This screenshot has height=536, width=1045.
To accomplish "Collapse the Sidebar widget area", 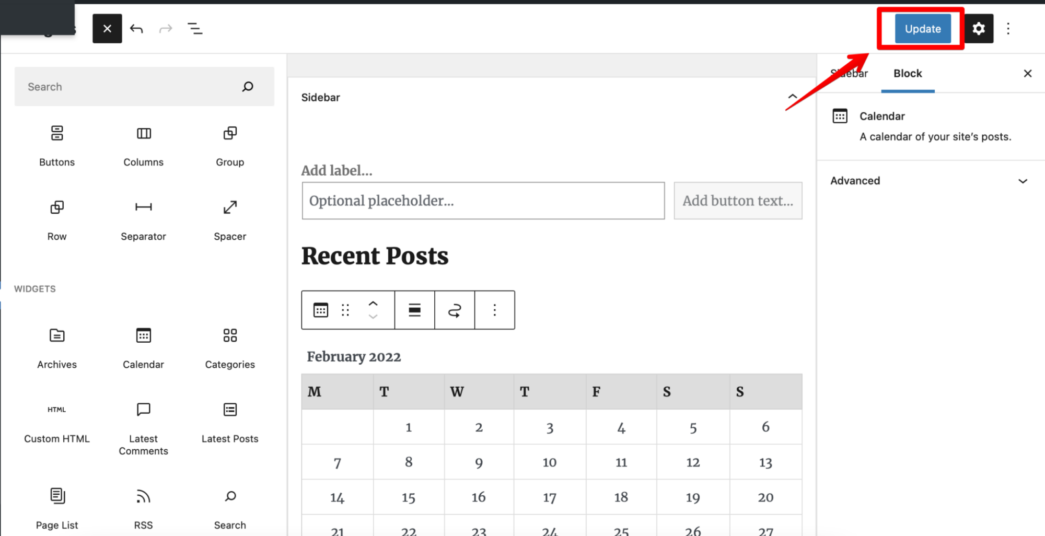I will coord(793,97).
